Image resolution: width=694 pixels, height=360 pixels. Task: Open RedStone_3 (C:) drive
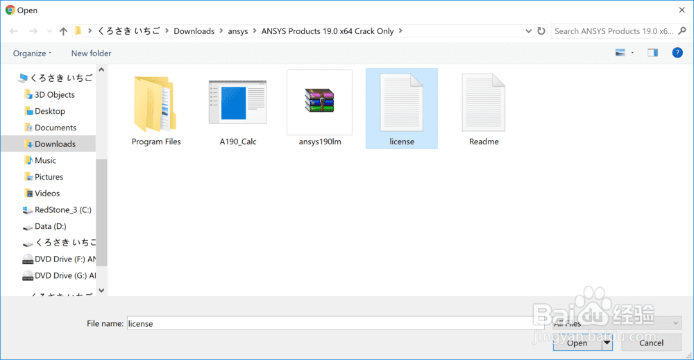63,209
